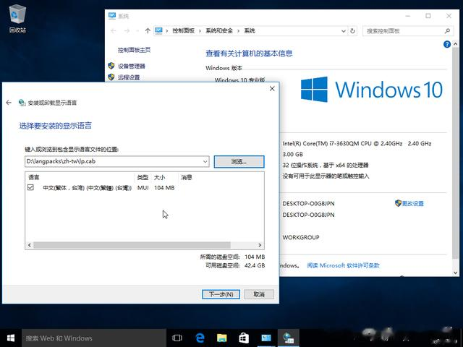Click the computer icon in address bar
463x347 pixels.
point(158,30)
